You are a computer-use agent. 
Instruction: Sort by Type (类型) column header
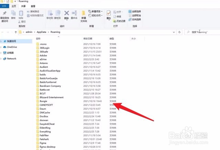click(x=112, y=39)
